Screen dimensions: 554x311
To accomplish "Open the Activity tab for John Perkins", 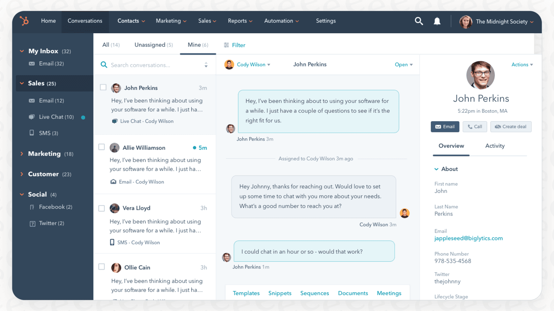I will [495, 146].
